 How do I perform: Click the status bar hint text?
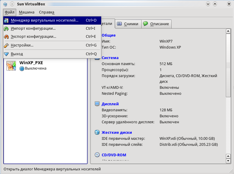tap(52, 169)
